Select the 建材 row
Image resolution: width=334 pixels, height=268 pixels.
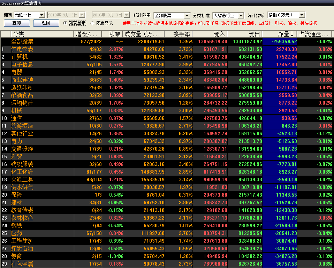click(x=167, y=202)
